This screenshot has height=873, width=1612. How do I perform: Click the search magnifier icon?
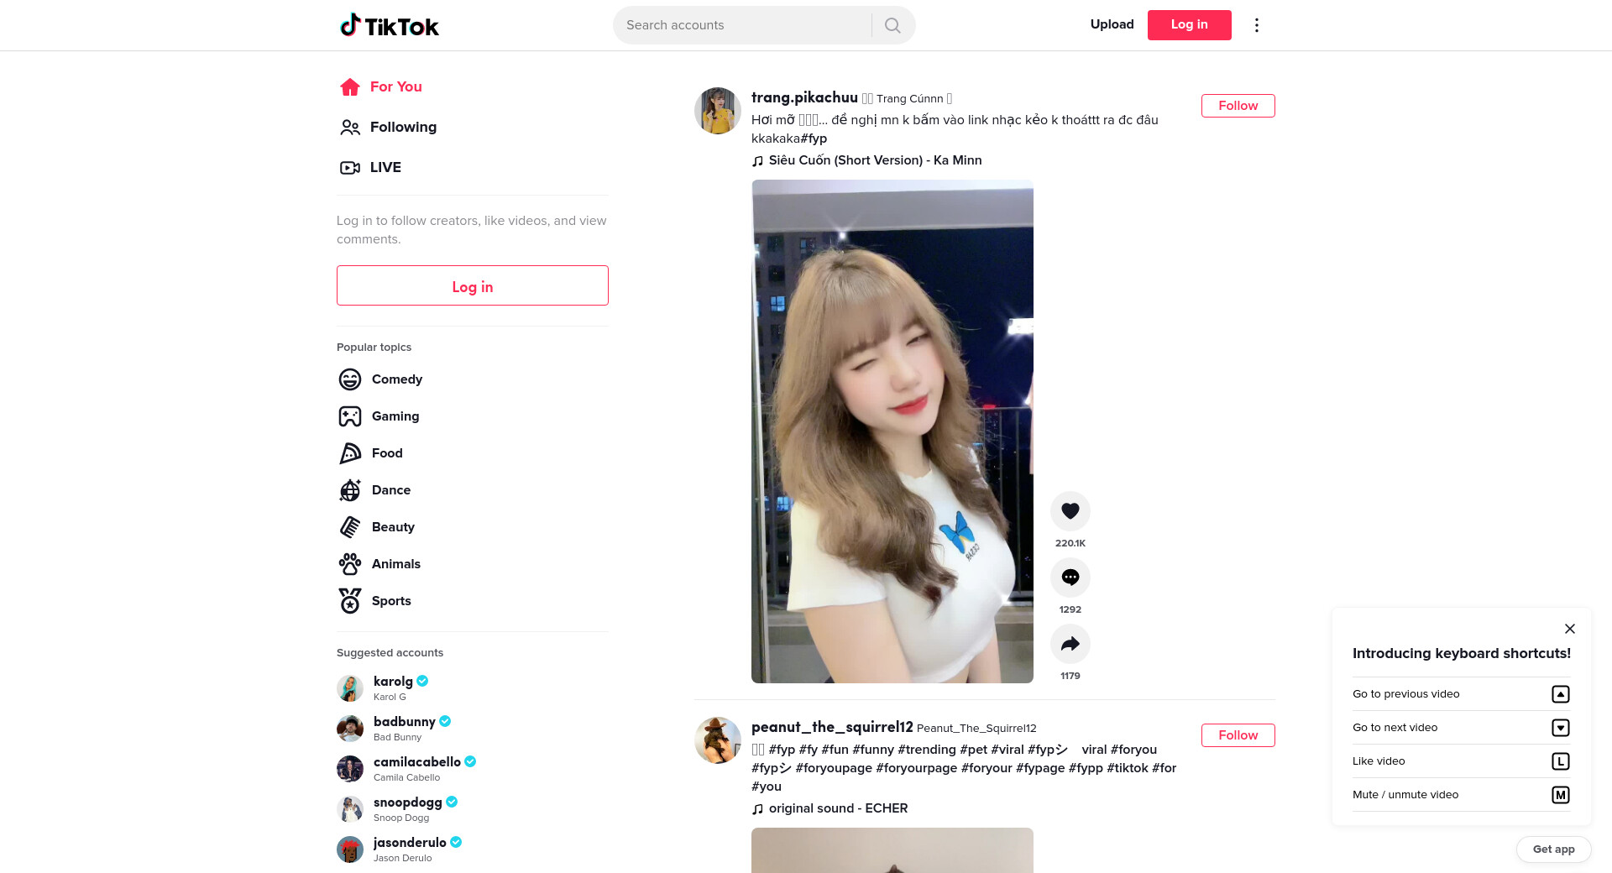892,25
